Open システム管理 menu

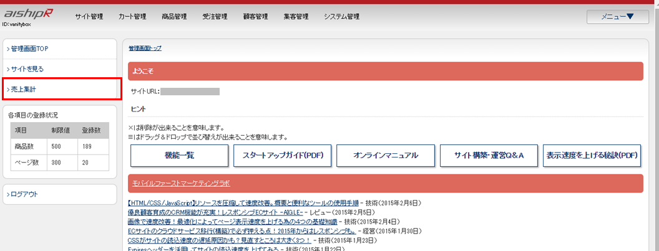coord(341,17)
